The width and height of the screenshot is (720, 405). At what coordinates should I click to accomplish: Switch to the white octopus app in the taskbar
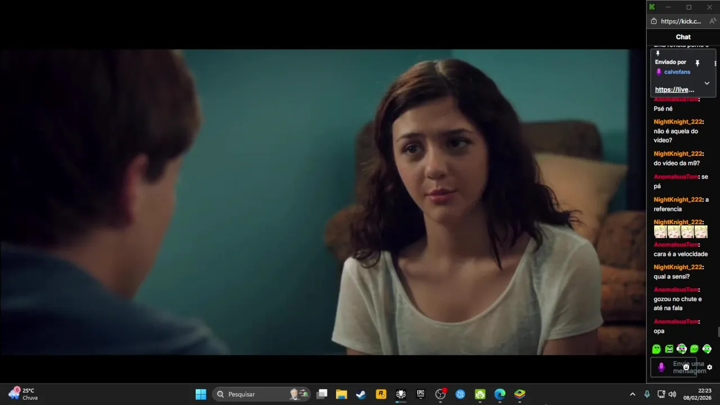pyautogui.click(x=401, y=394)
